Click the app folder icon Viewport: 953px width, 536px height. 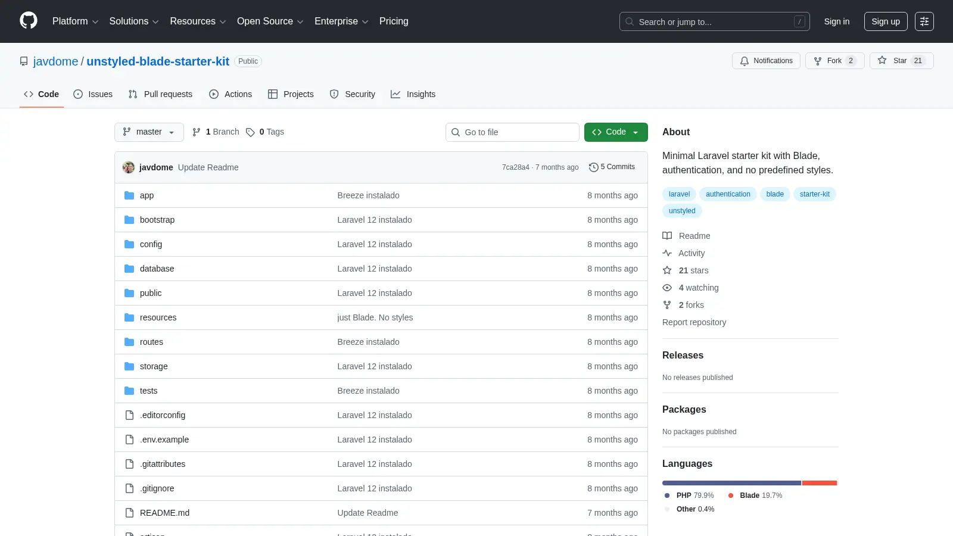coord(129,195)
